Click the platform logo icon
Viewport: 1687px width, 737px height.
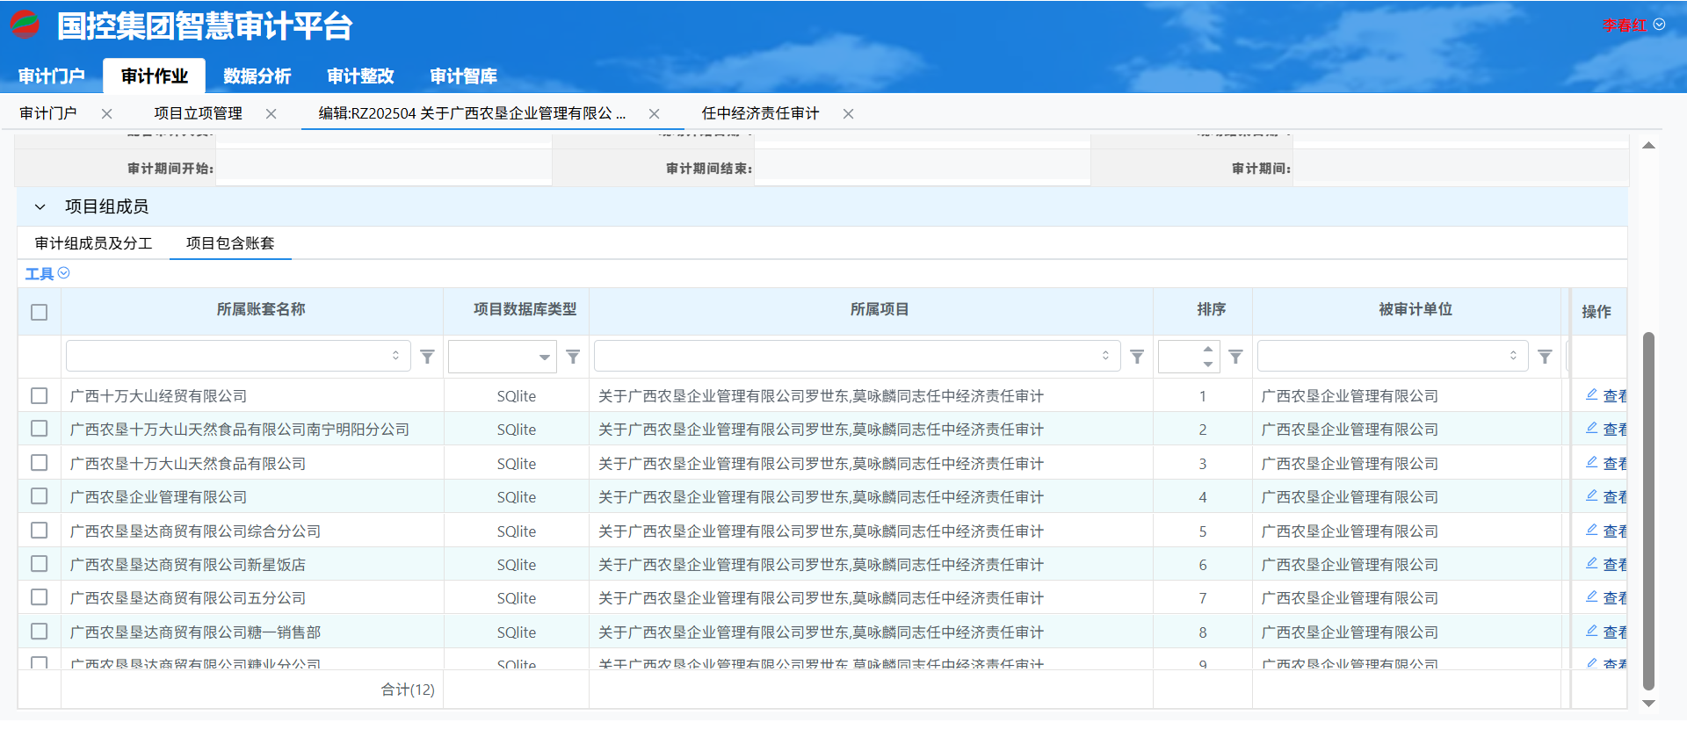click(x=25, y=25)
